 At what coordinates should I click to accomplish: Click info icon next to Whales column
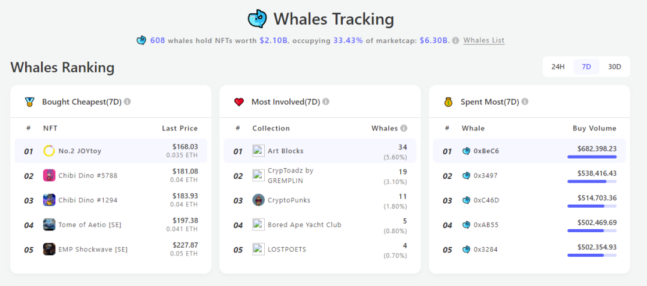point(404,128)
